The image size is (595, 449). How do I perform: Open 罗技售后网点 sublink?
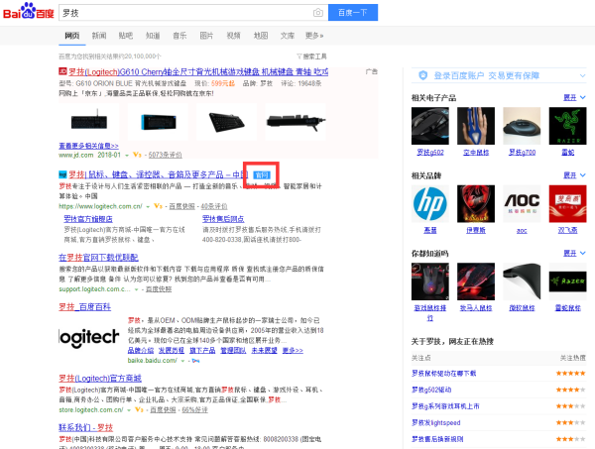(x=223, y=219)
